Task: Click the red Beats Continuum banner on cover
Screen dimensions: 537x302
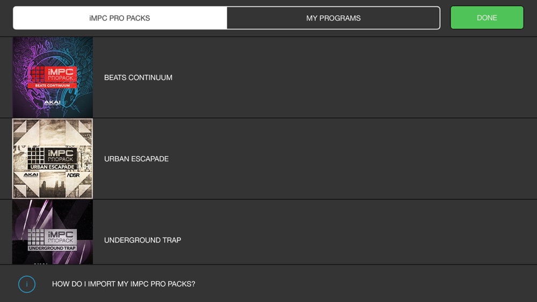Action: point(53,85)
